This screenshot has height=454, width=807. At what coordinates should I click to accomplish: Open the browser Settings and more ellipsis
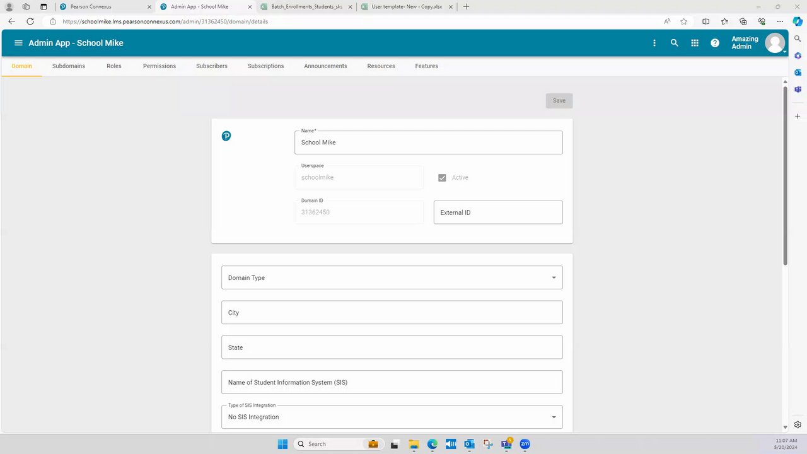pos(780,21)
